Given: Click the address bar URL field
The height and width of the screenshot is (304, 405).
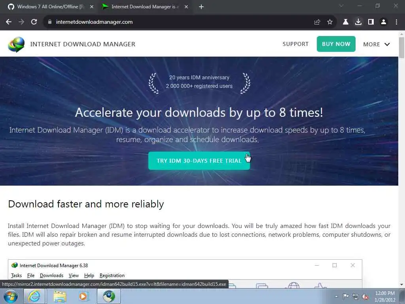Looking at the screenshot, I should [x=181, y=22].
